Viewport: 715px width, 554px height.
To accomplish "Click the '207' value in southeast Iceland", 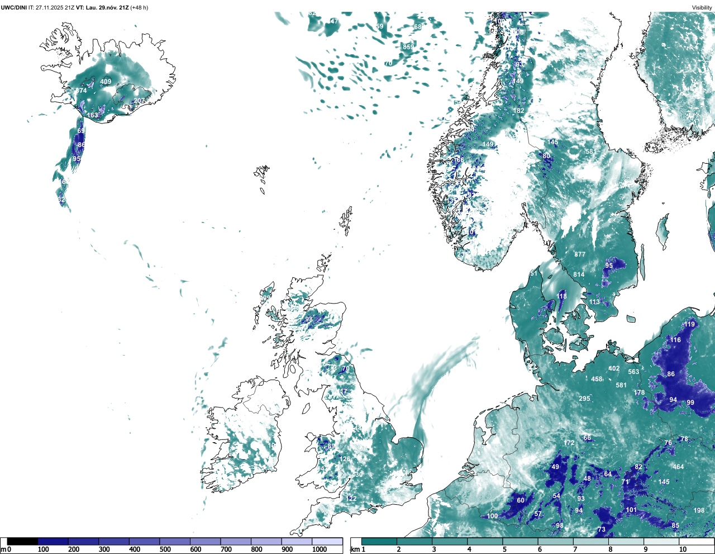I will point(139,101).
